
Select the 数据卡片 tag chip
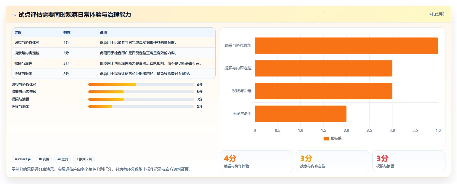[84, 159]
